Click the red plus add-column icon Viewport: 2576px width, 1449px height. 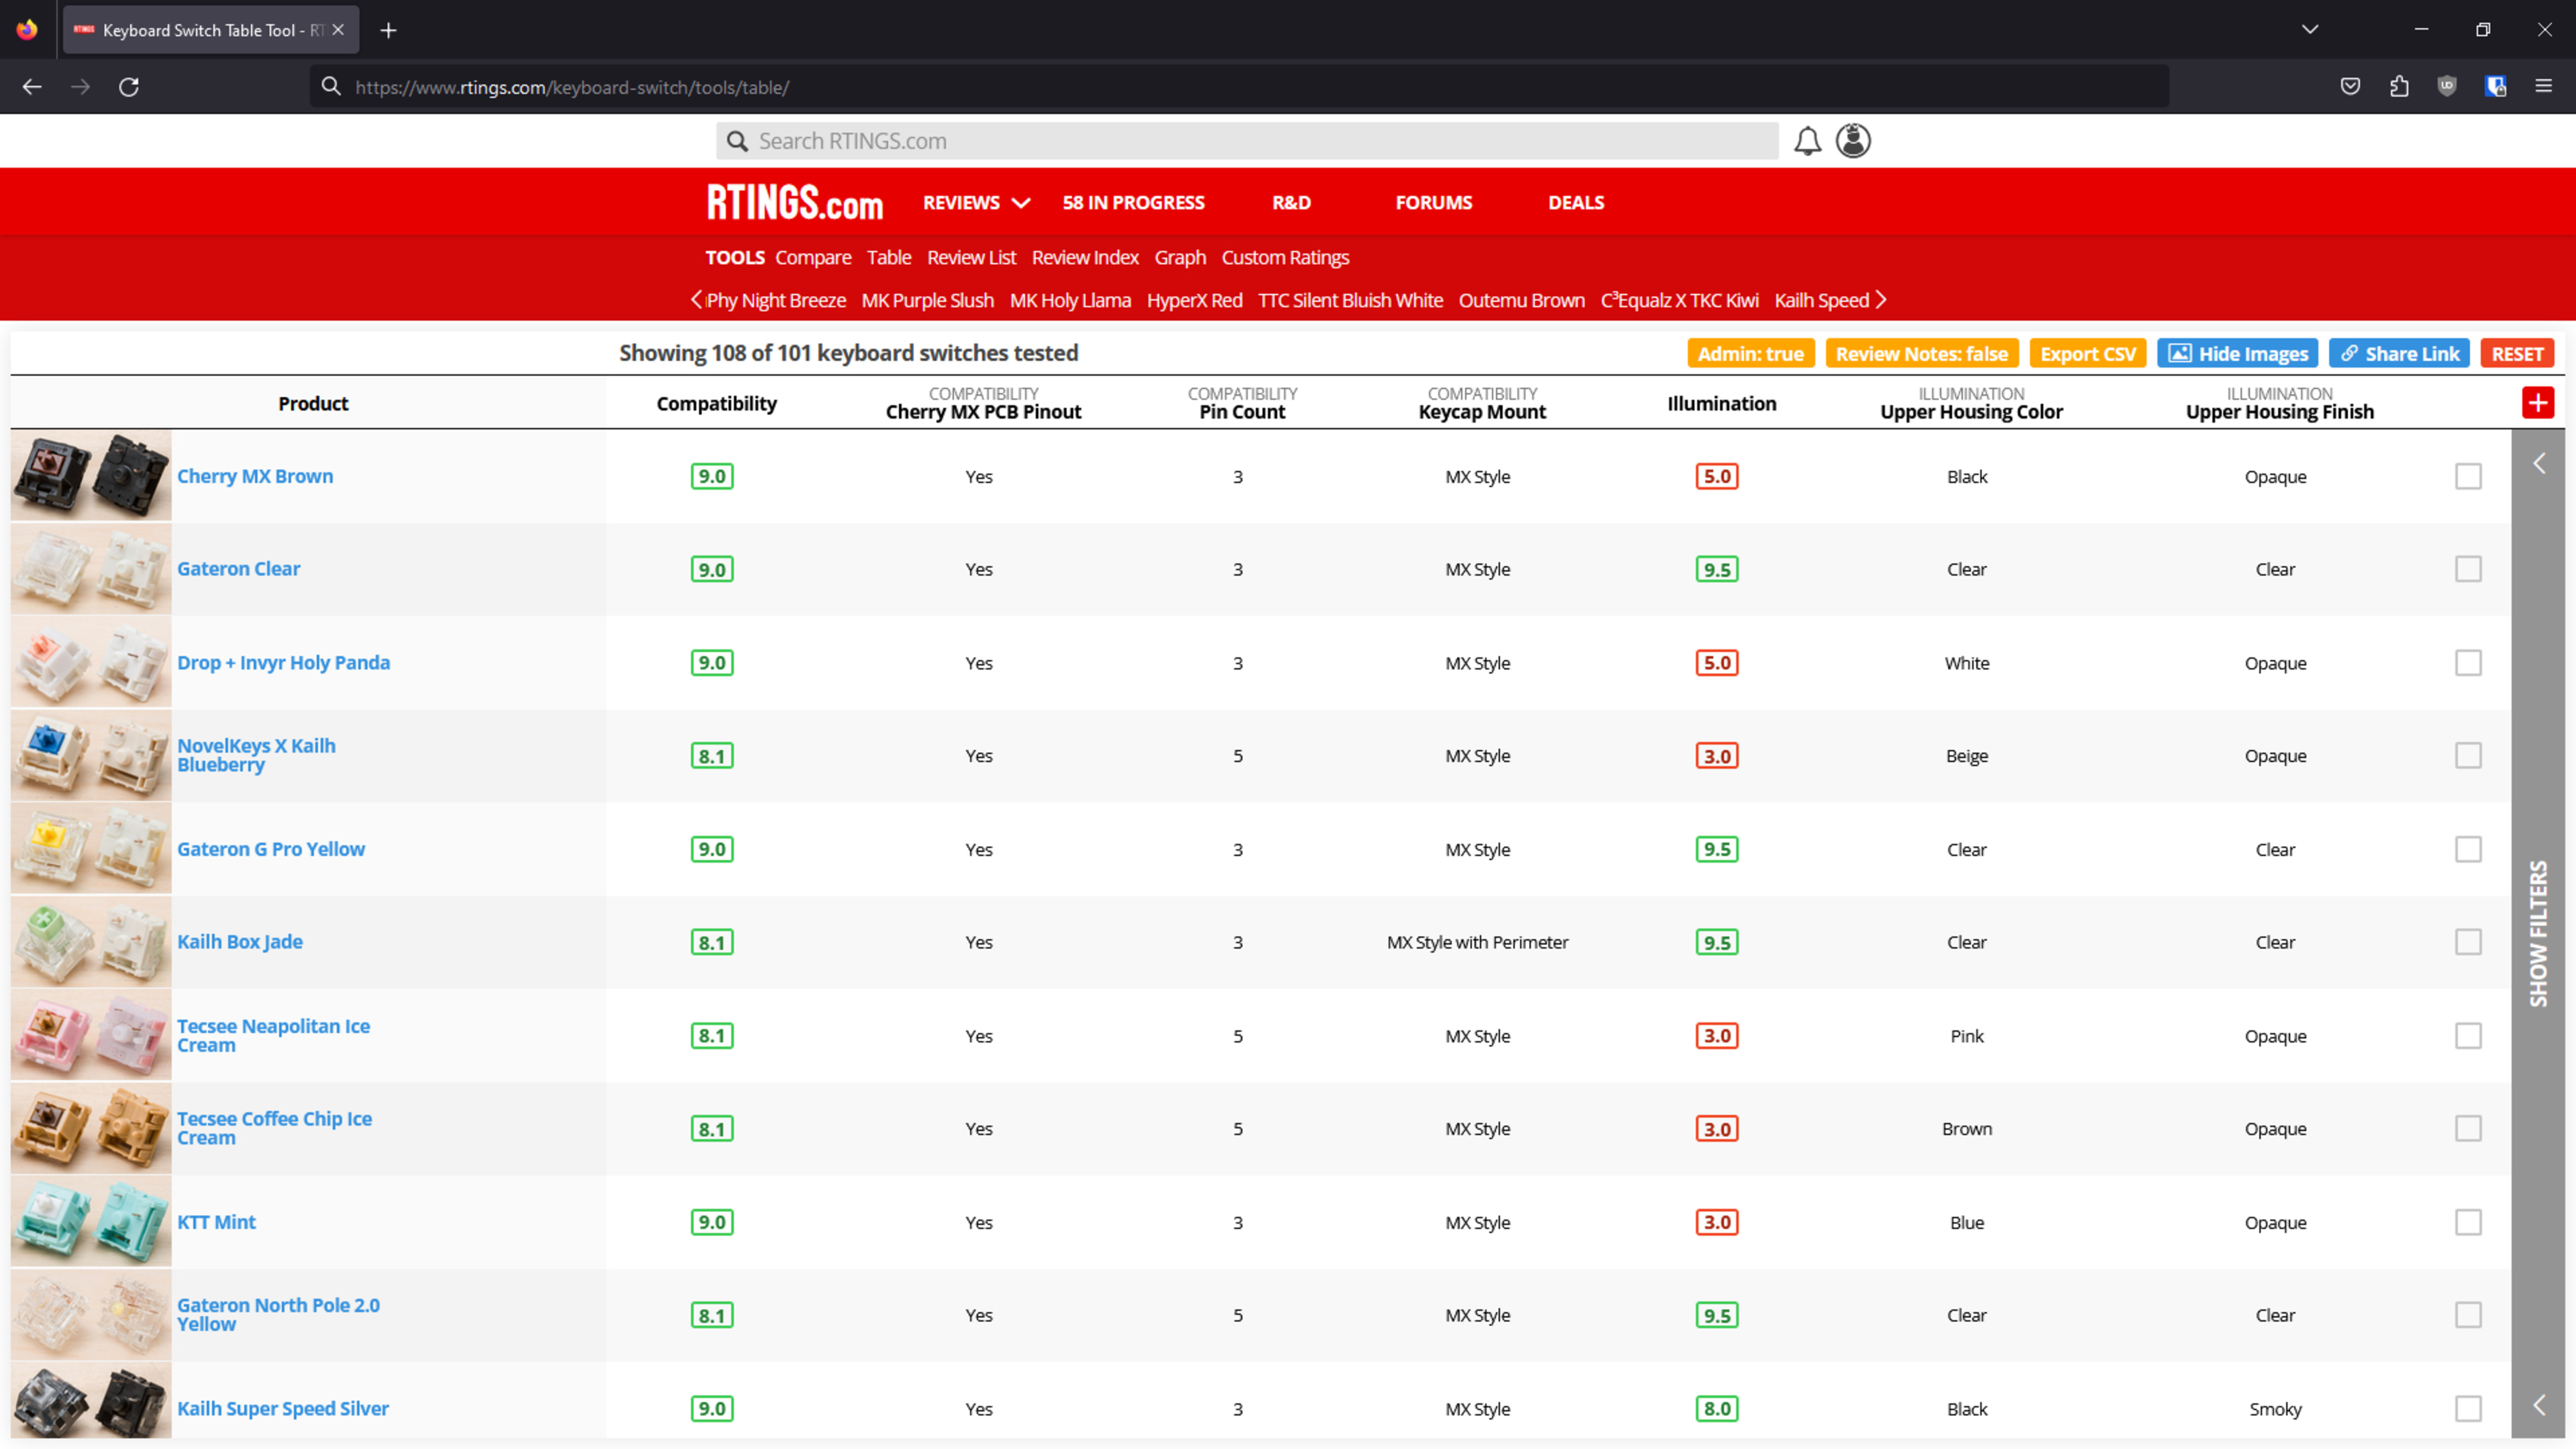click(x=2537, y=403)
